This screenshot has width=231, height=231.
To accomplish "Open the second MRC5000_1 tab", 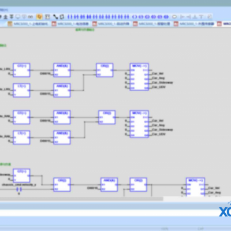I will 70,24.
